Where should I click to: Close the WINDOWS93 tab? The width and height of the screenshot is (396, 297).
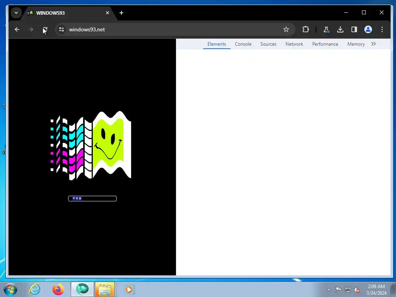coord(108,13)
